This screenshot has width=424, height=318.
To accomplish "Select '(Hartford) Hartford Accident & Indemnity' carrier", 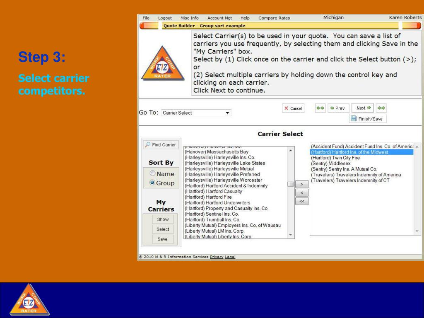I will coord(236,186).
